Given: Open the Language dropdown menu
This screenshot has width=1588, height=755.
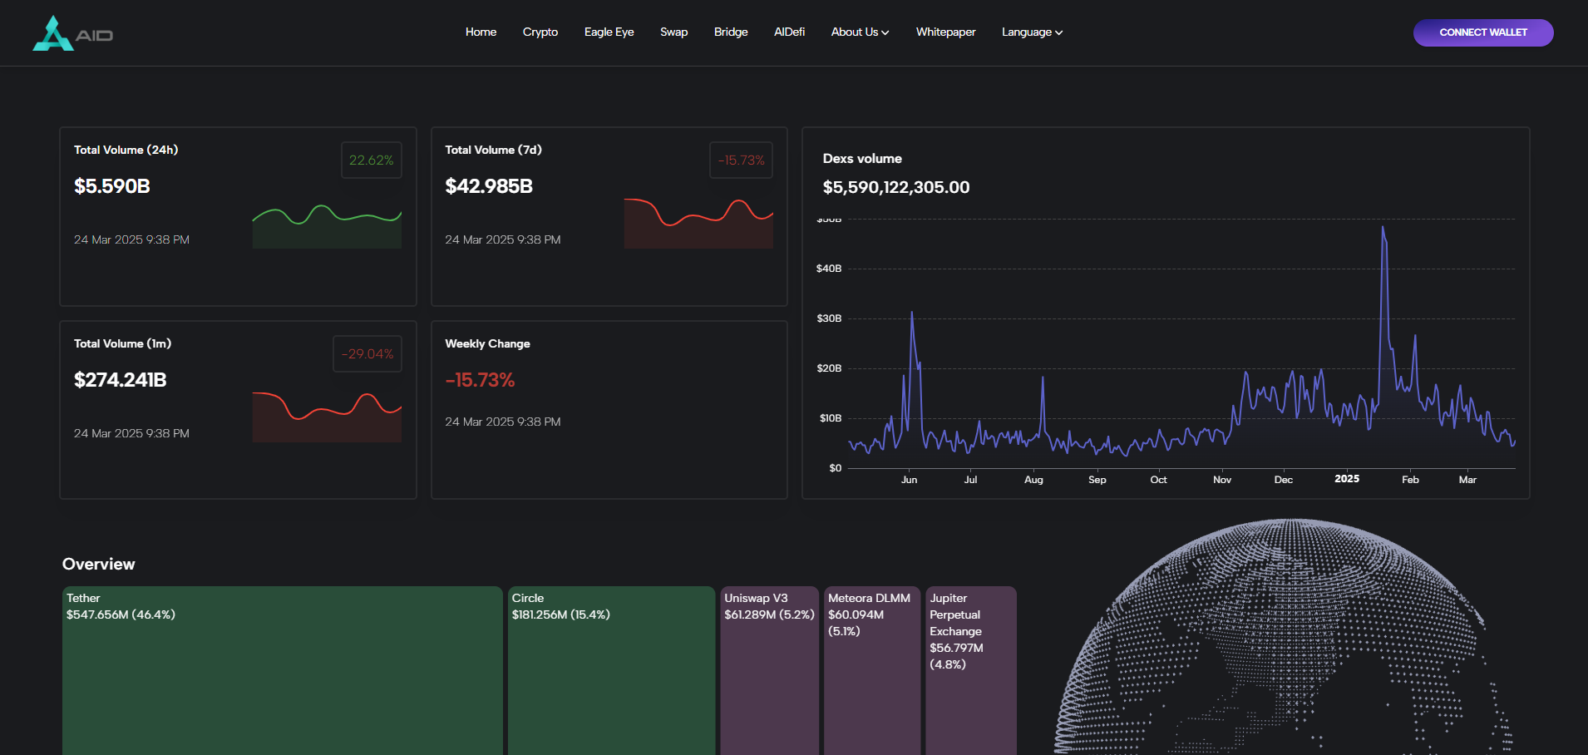Looking at the screenshot, I should [1032, 32].
